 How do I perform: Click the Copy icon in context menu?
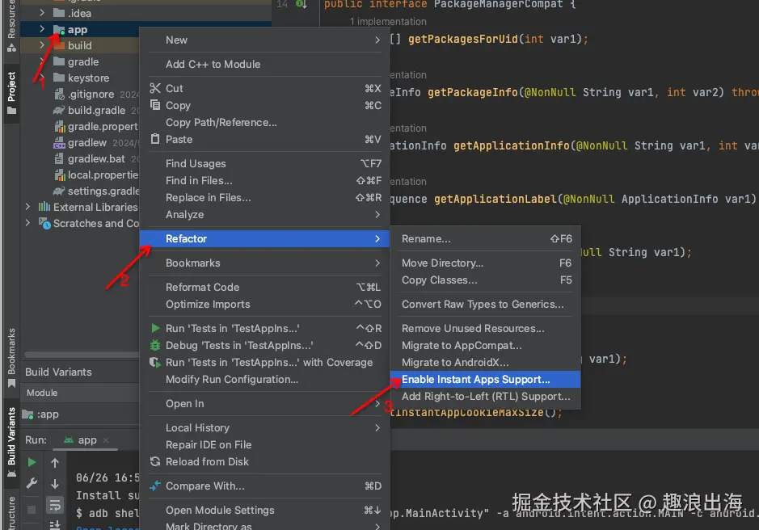point(155,105)
